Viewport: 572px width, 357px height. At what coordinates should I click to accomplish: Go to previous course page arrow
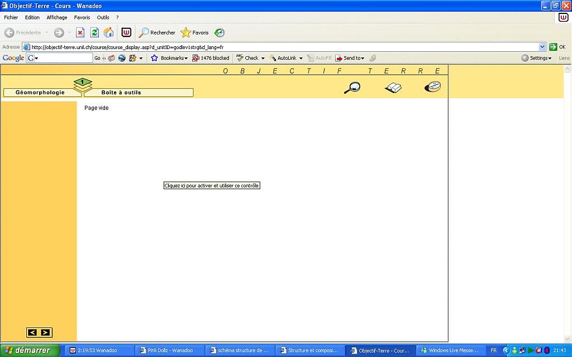(x=32, y=332)
